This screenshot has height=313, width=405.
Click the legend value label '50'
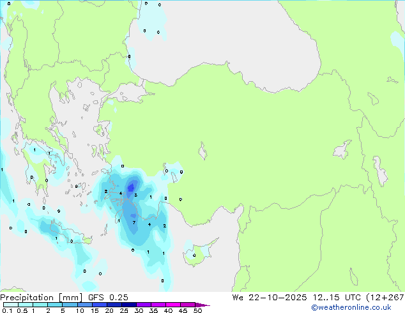pos(197,310)
